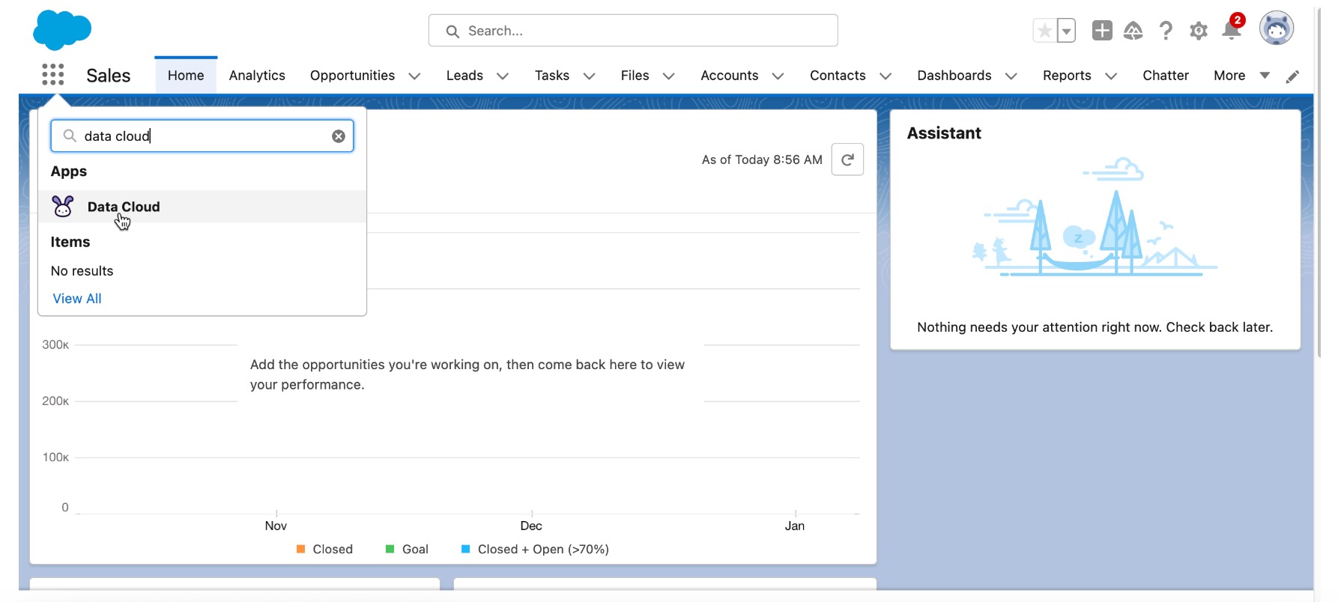Open the Setup gear icon
This screenshot has height=602, width=1338.
click(1199, 31)
